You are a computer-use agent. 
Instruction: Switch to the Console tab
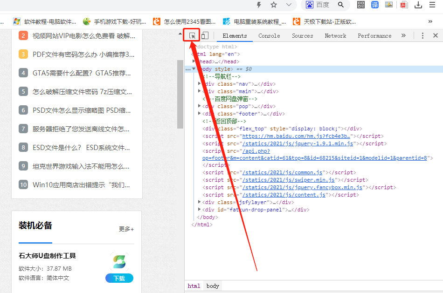pos(269,35)
